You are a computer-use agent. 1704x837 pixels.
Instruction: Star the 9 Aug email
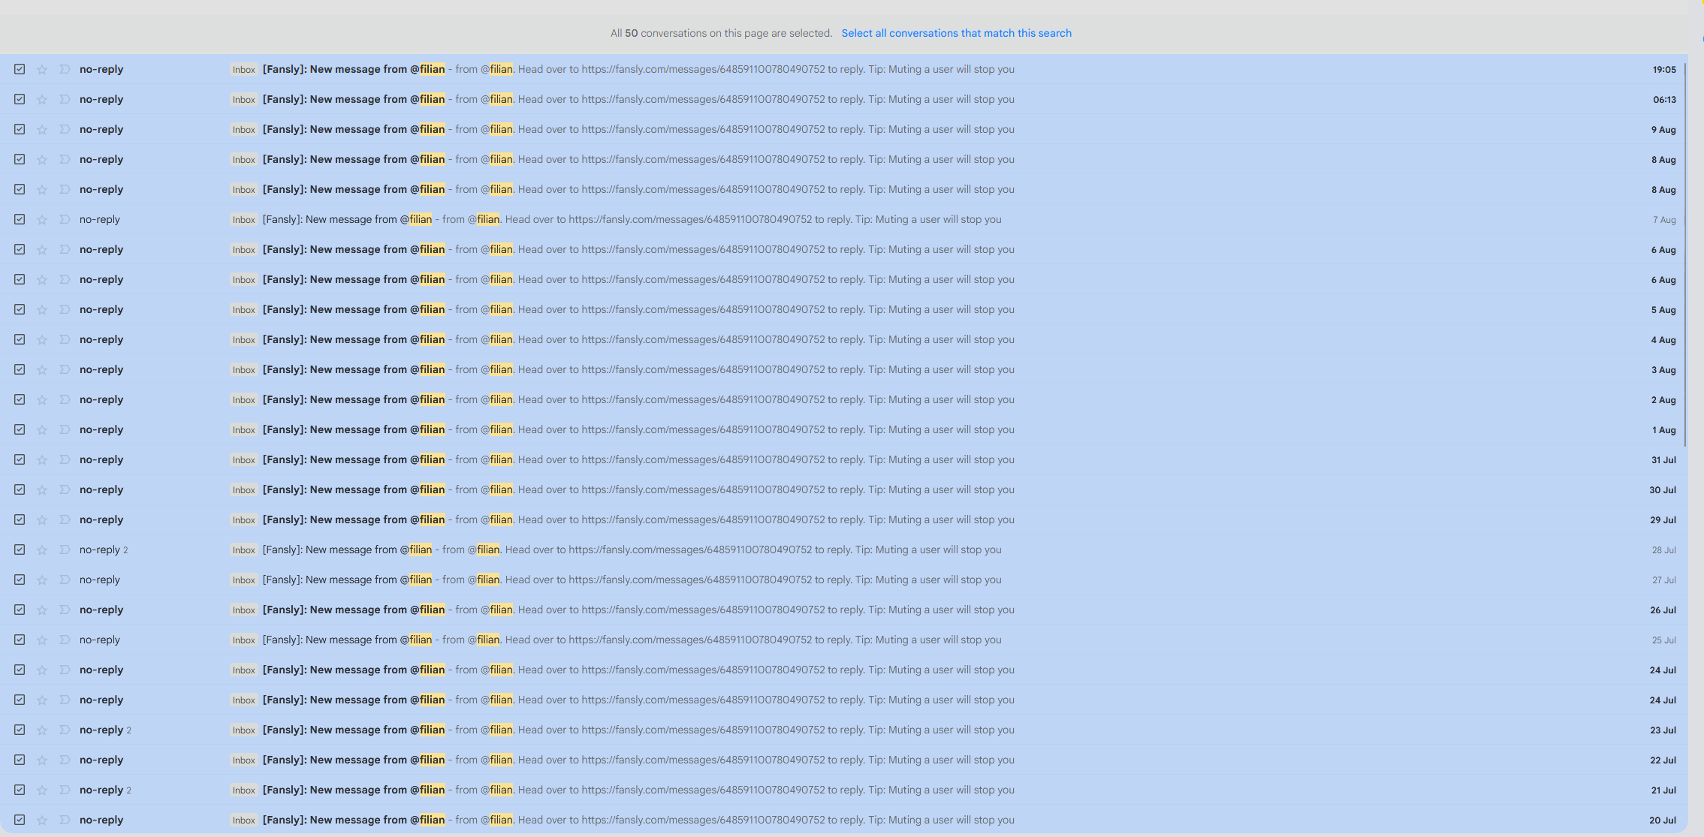tap(42, 130)
